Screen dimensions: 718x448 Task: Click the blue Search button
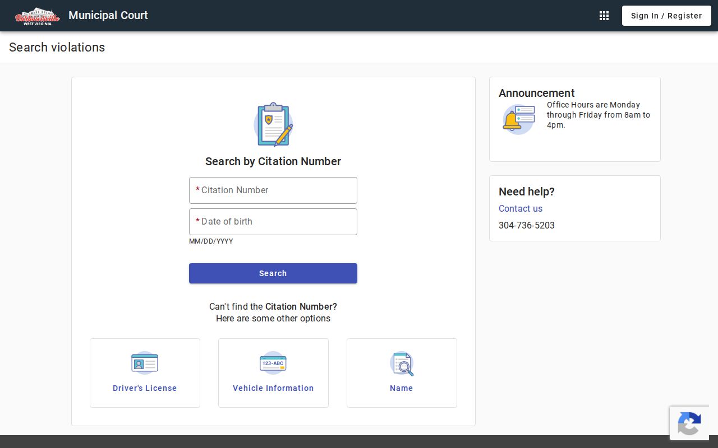click(x=273, y=273)
